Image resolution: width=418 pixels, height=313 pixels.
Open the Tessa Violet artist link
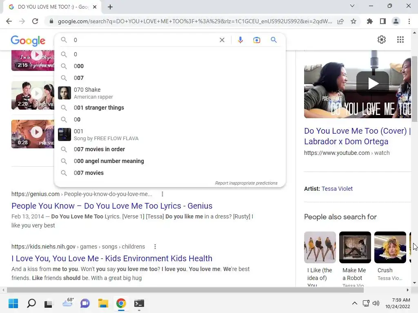[337, 189]
